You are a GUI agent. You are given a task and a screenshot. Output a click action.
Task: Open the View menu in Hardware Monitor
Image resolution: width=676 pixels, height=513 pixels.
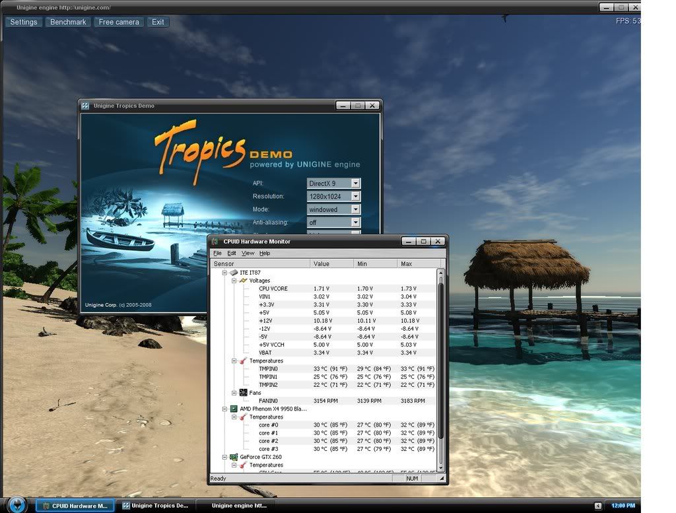tap(248, 253)
